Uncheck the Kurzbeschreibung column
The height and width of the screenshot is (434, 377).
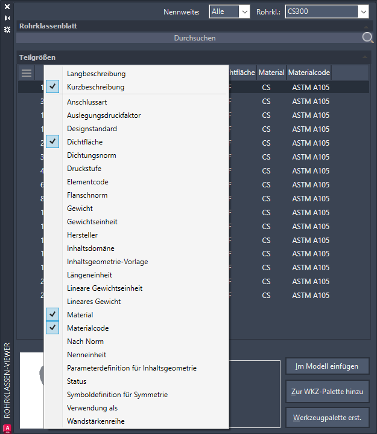(53, 87)
